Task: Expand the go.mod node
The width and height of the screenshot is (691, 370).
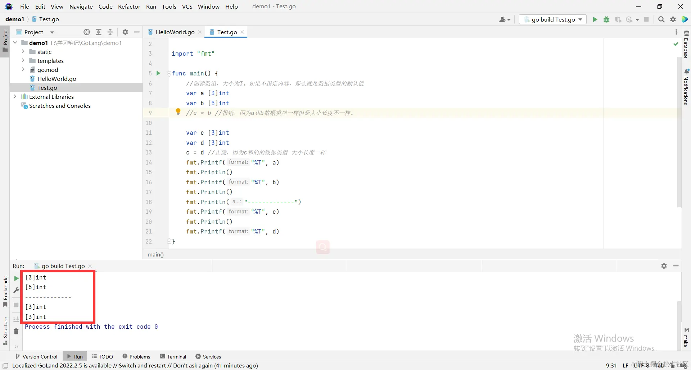Action: 23,70
